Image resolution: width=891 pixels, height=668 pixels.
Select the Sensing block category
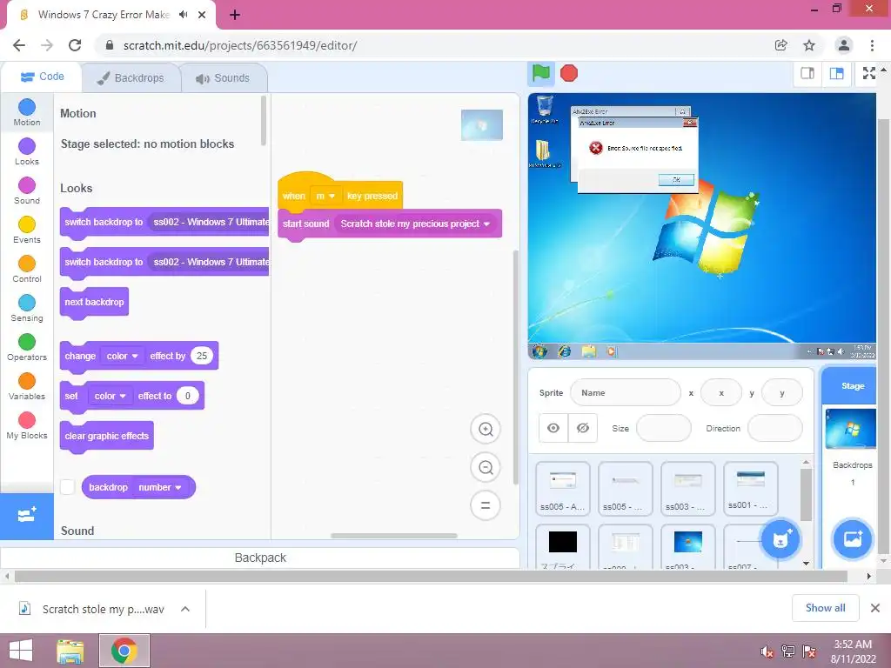27,309
